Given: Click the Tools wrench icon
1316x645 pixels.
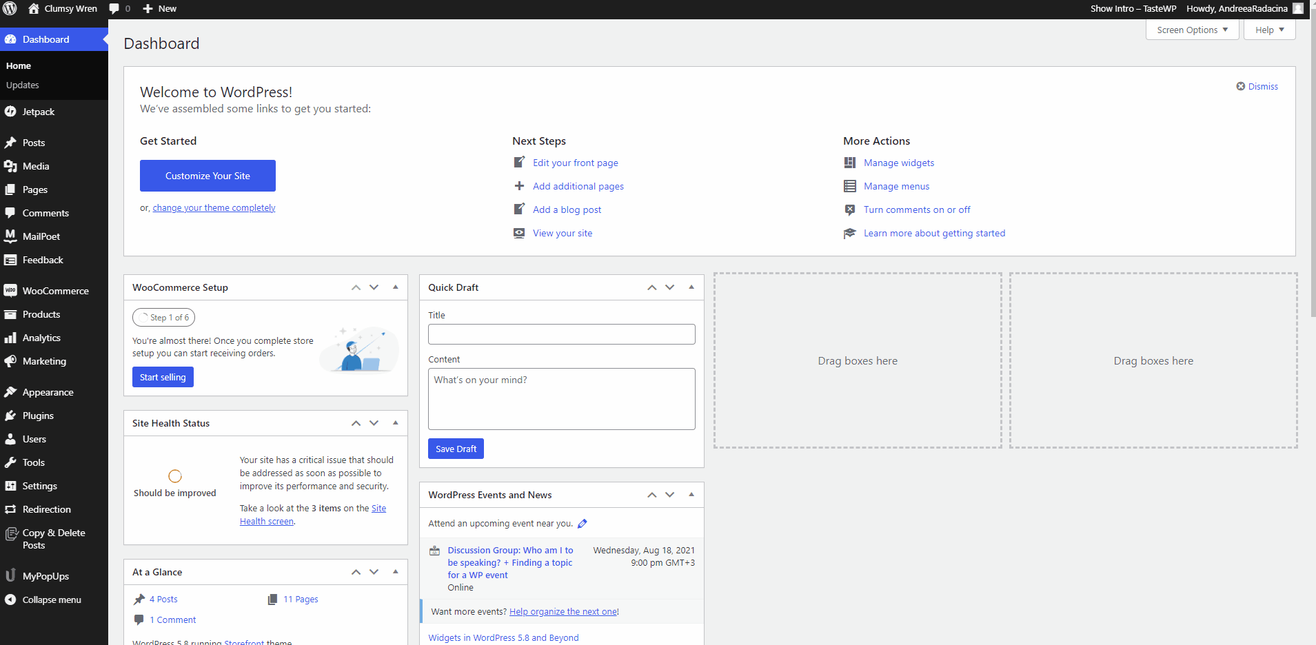Looking at the screenshot, I should coord(10,462).
